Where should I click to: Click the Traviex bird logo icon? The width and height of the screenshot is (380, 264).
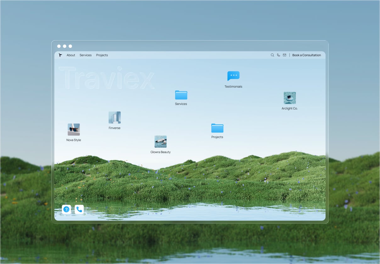click(60, 55)
